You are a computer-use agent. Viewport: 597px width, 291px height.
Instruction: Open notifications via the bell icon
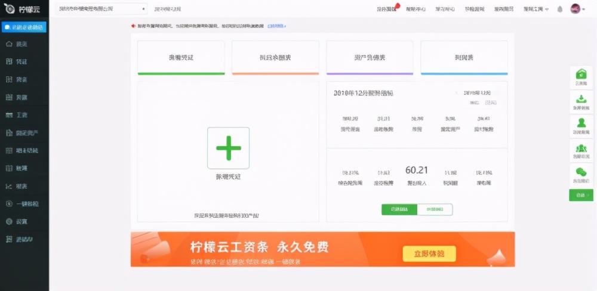560,9
